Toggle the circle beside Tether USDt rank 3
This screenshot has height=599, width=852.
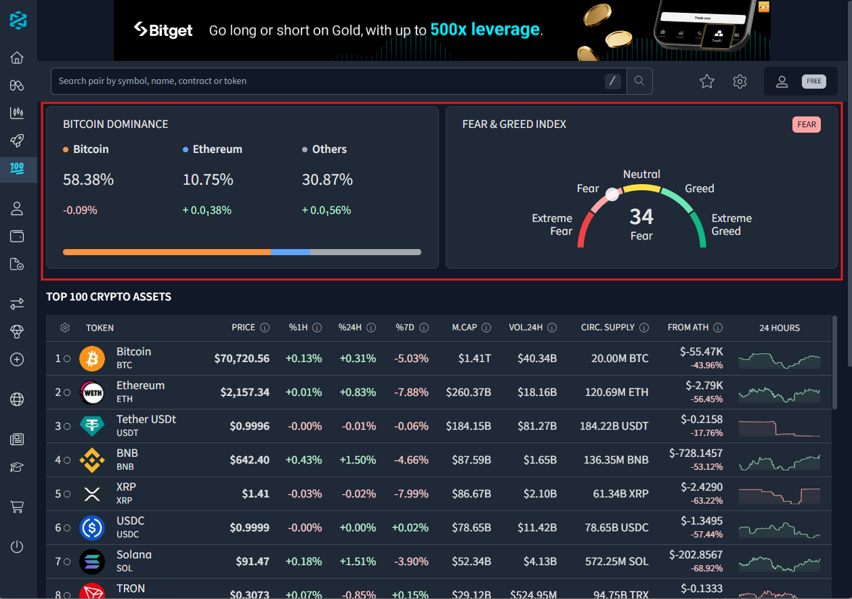(x=67, y=426)
